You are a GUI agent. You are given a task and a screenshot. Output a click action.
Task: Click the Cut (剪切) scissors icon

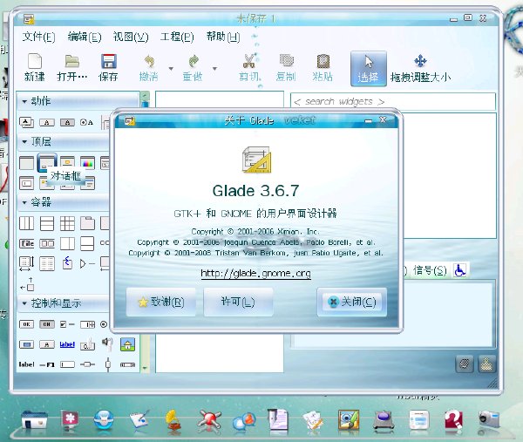tap(249, 61)
